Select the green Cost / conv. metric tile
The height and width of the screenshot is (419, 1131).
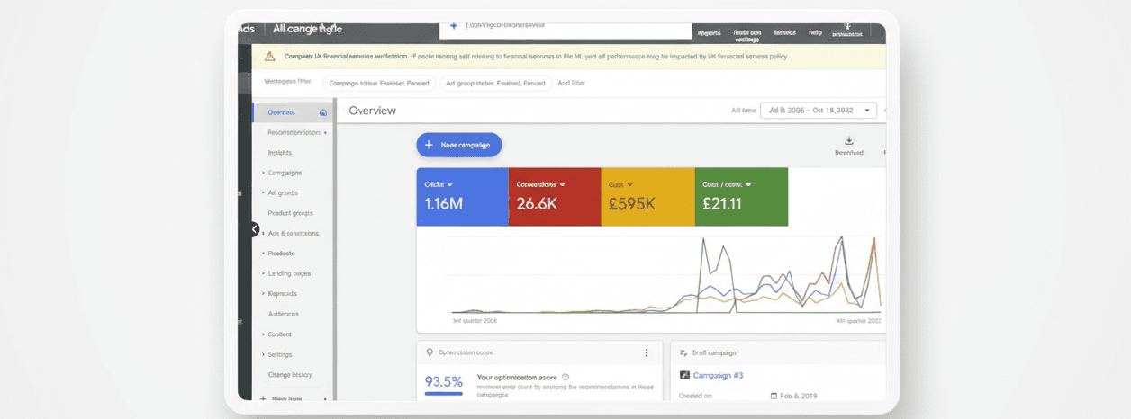(x=741, y=195)
